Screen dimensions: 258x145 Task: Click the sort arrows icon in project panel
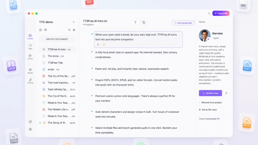[69, 30]
